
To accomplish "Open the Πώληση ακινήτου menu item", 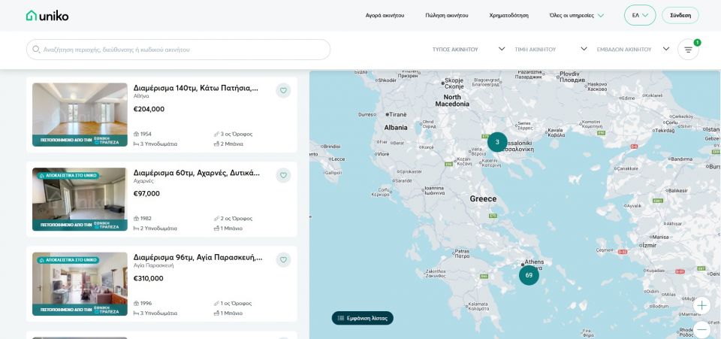I will tap(446, 15).
